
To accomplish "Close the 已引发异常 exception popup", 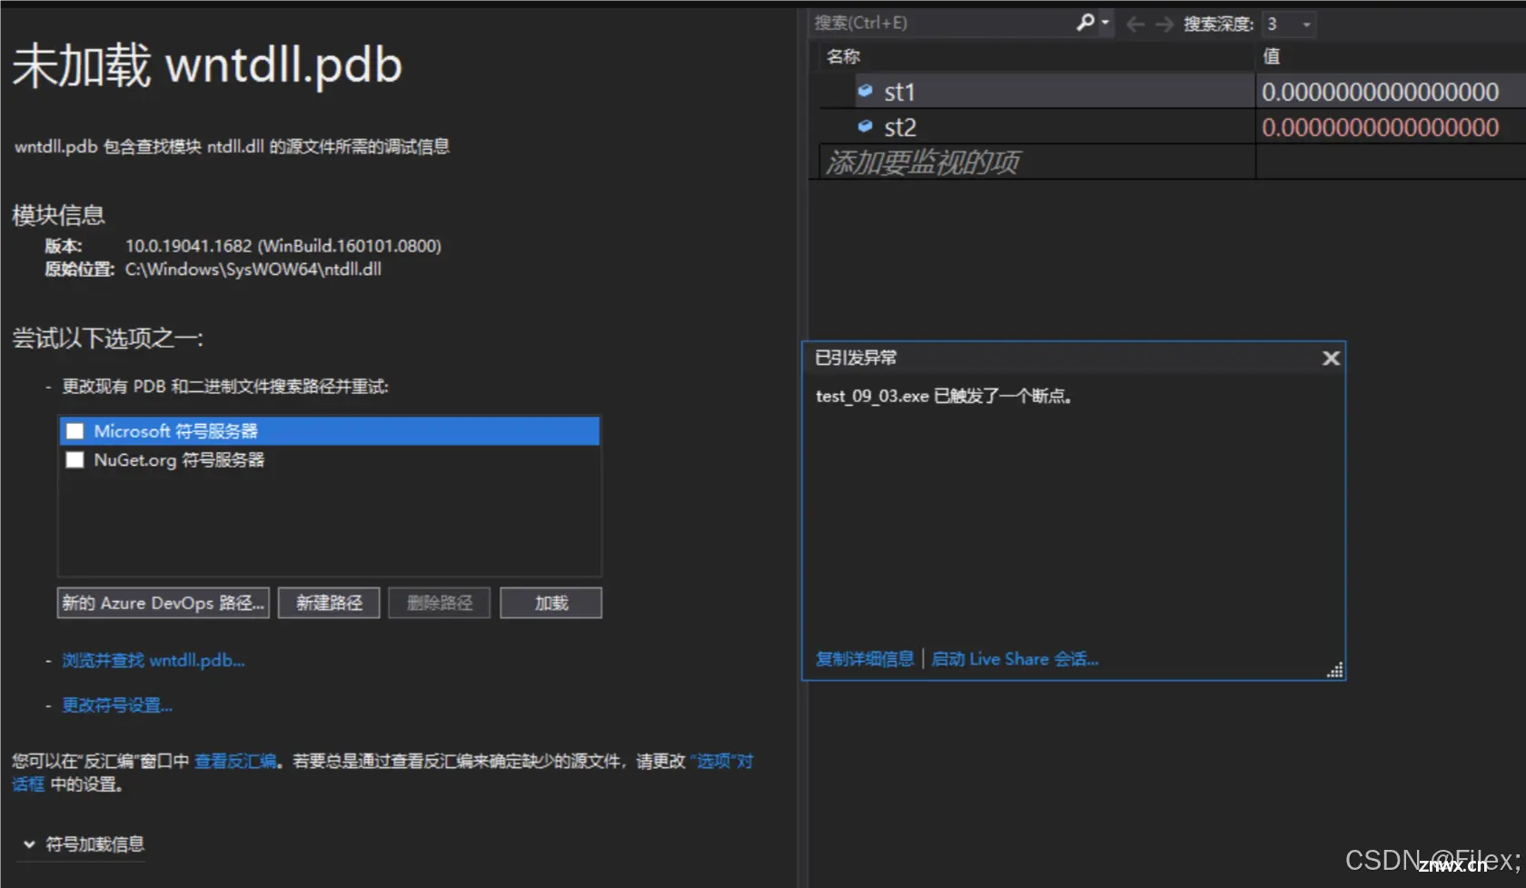I will click(x=1331, y=359).
